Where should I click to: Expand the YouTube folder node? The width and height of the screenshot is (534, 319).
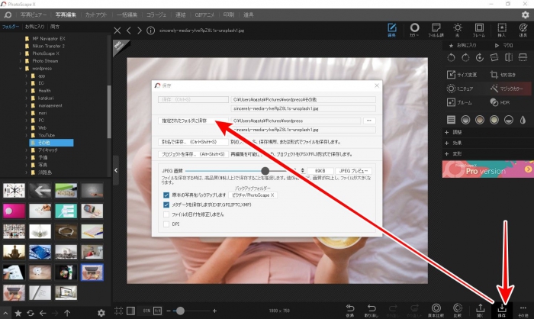26,135
